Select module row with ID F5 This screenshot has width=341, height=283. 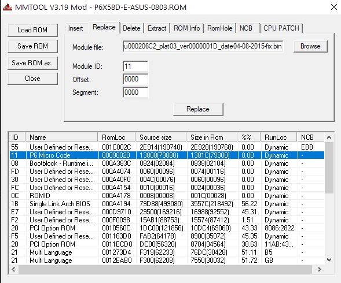(167, 236)
